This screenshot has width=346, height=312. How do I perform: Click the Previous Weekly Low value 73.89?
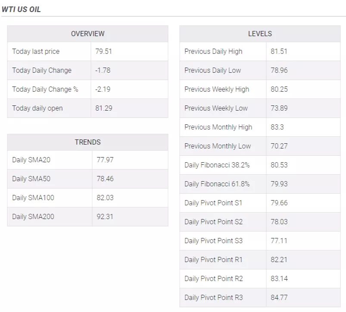279,108
